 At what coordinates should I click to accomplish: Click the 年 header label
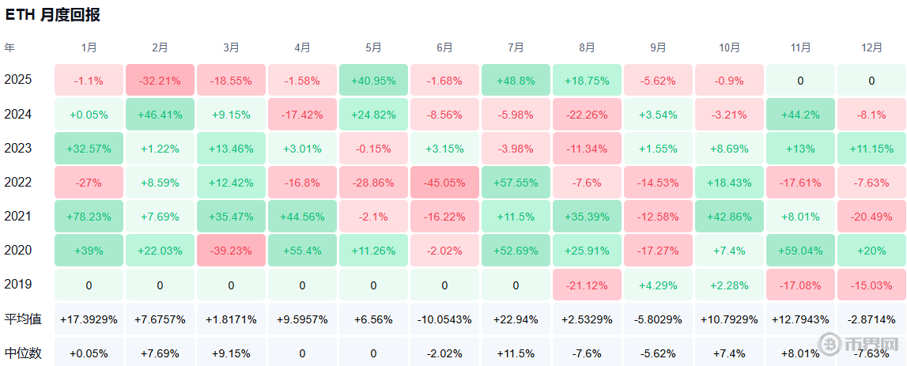tap(9, 47)
